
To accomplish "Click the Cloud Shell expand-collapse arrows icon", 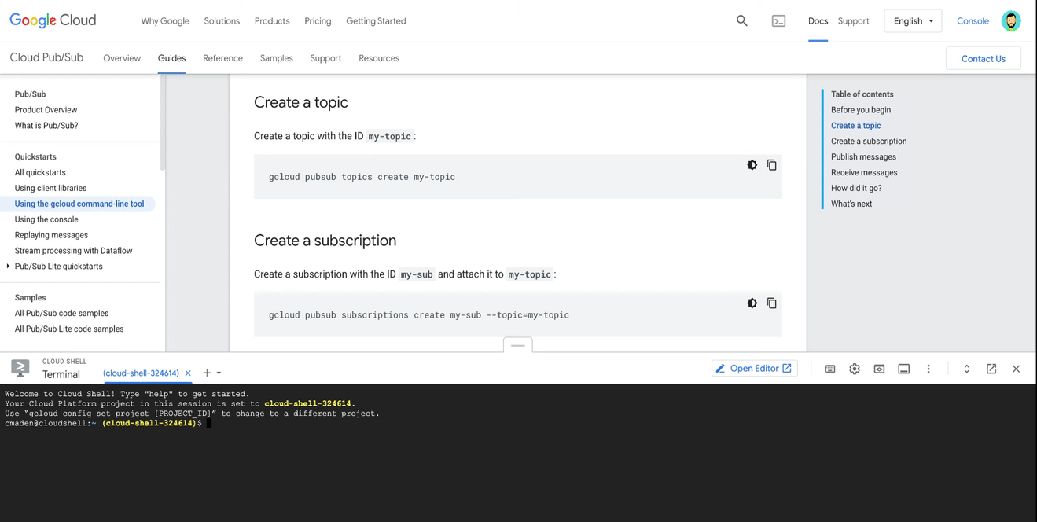I will point(966,369).
